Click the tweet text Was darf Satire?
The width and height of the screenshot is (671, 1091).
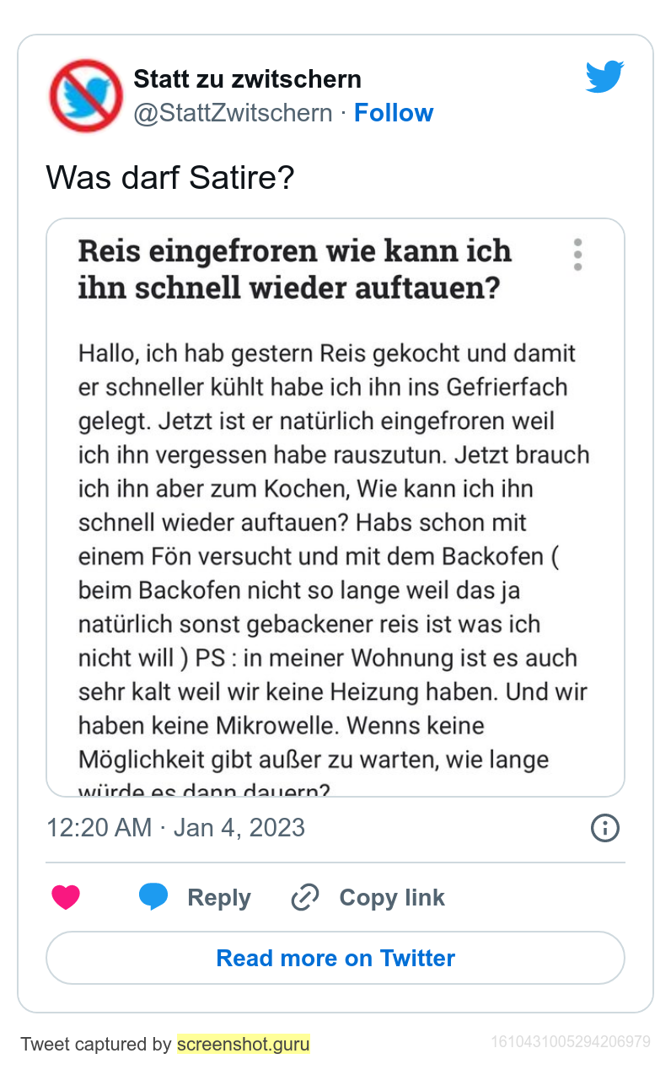169,178
